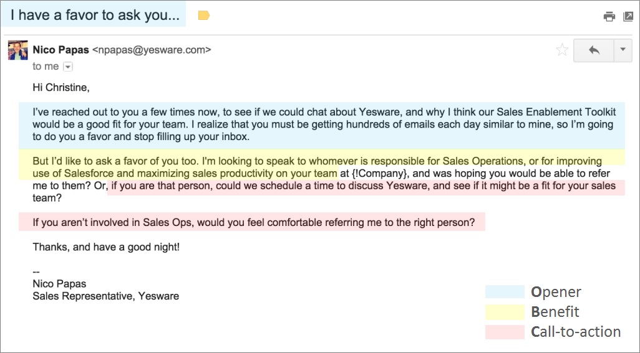The image size is (640, 353).
Task: Expand recipient details next to 'to me'
Action: click(x=68, y=67)
